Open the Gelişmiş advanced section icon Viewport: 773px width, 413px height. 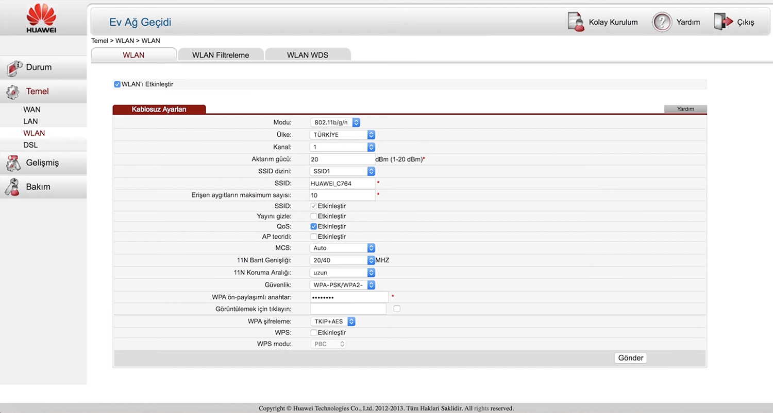(13, 163)
